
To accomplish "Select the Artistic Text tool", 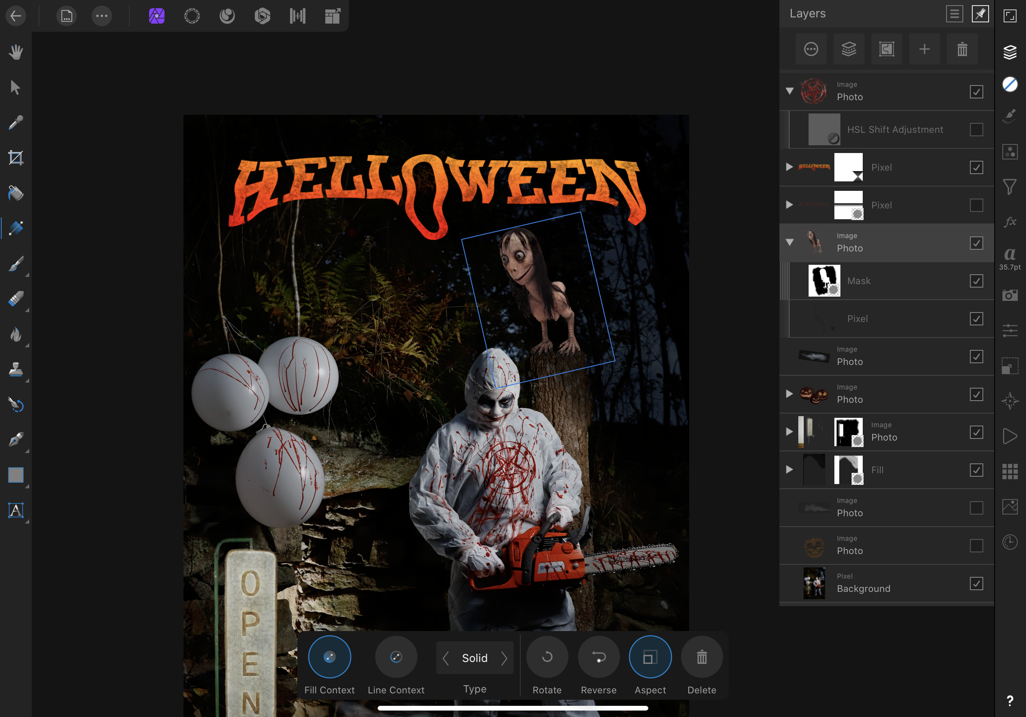I will tap(15, 511).
